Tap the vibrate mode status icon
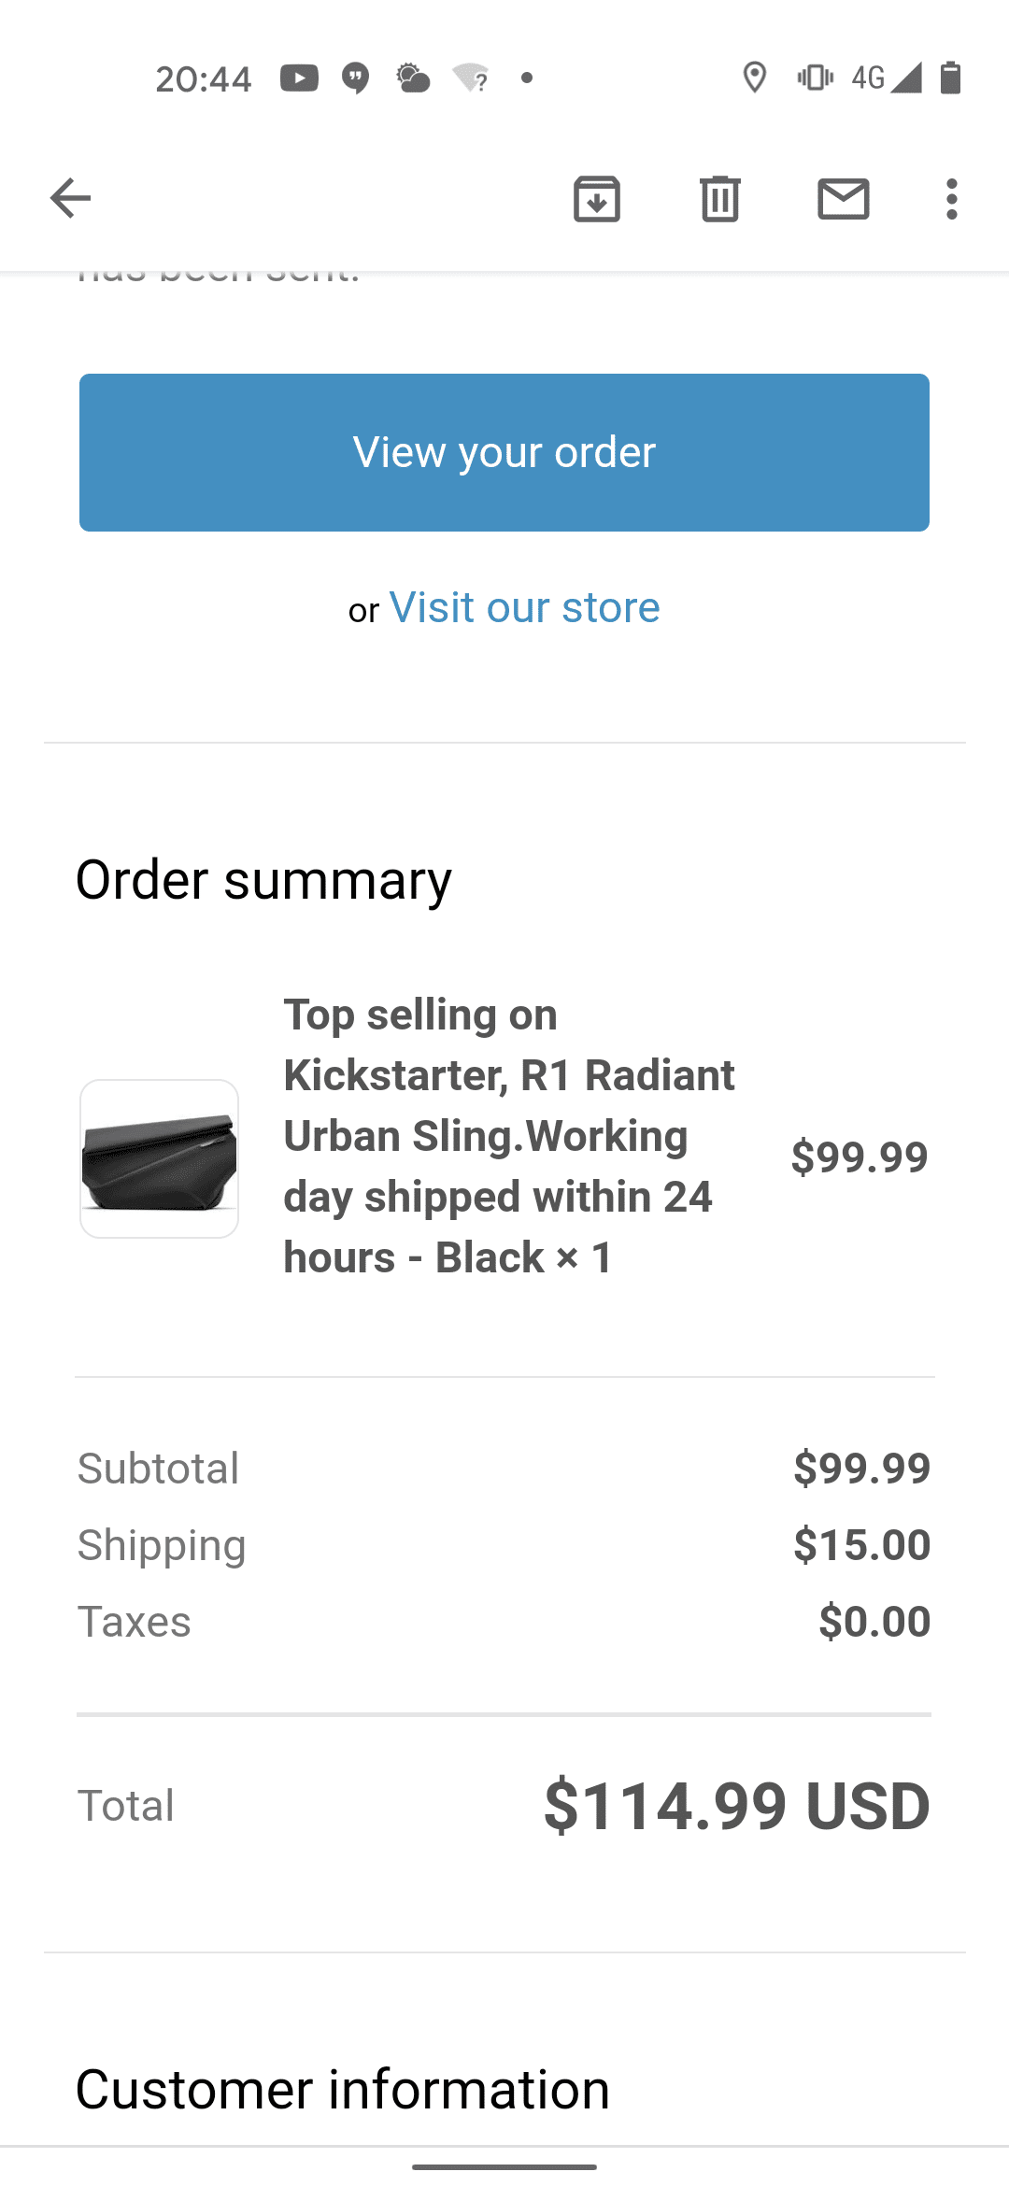The height and width of the screenshot is (2186, 1009). click(815, 78)
